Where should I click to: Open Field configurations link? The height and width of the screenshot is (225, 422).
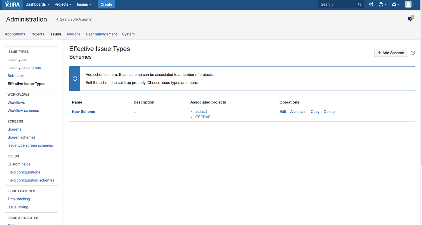click(x=24, y=172)
